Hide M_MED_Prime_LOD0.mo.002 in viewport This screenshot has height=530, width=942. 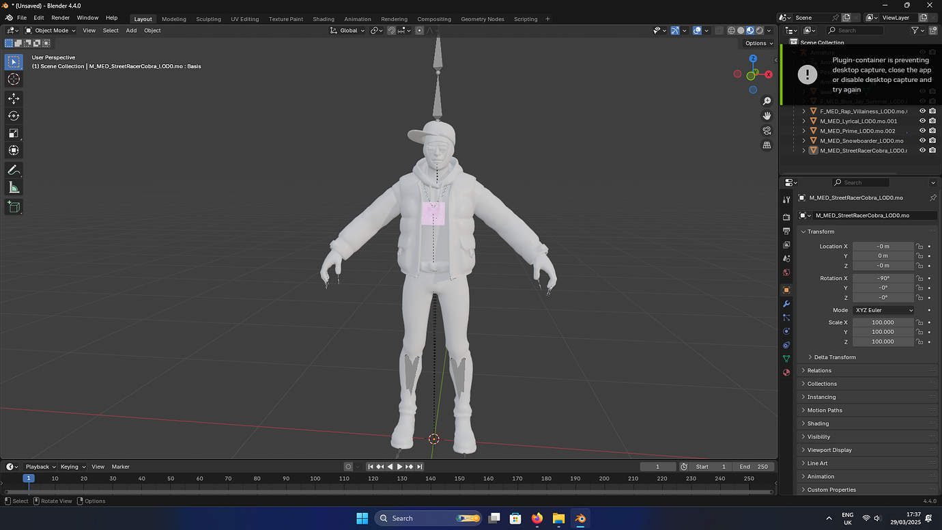coord(922,130)
